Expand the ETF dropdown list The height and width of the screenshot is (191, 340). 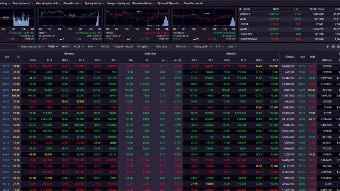click(x=219, y=46)
